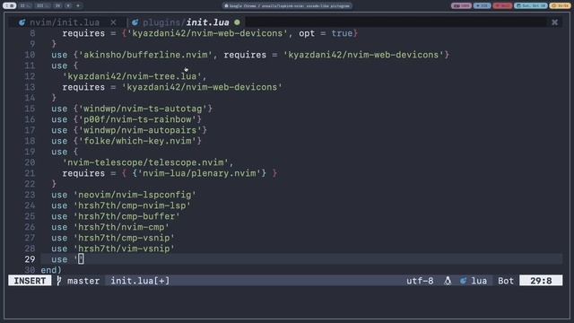574x323 pixels.
Task: Click the date widget in the top bar
Action: 531,5
